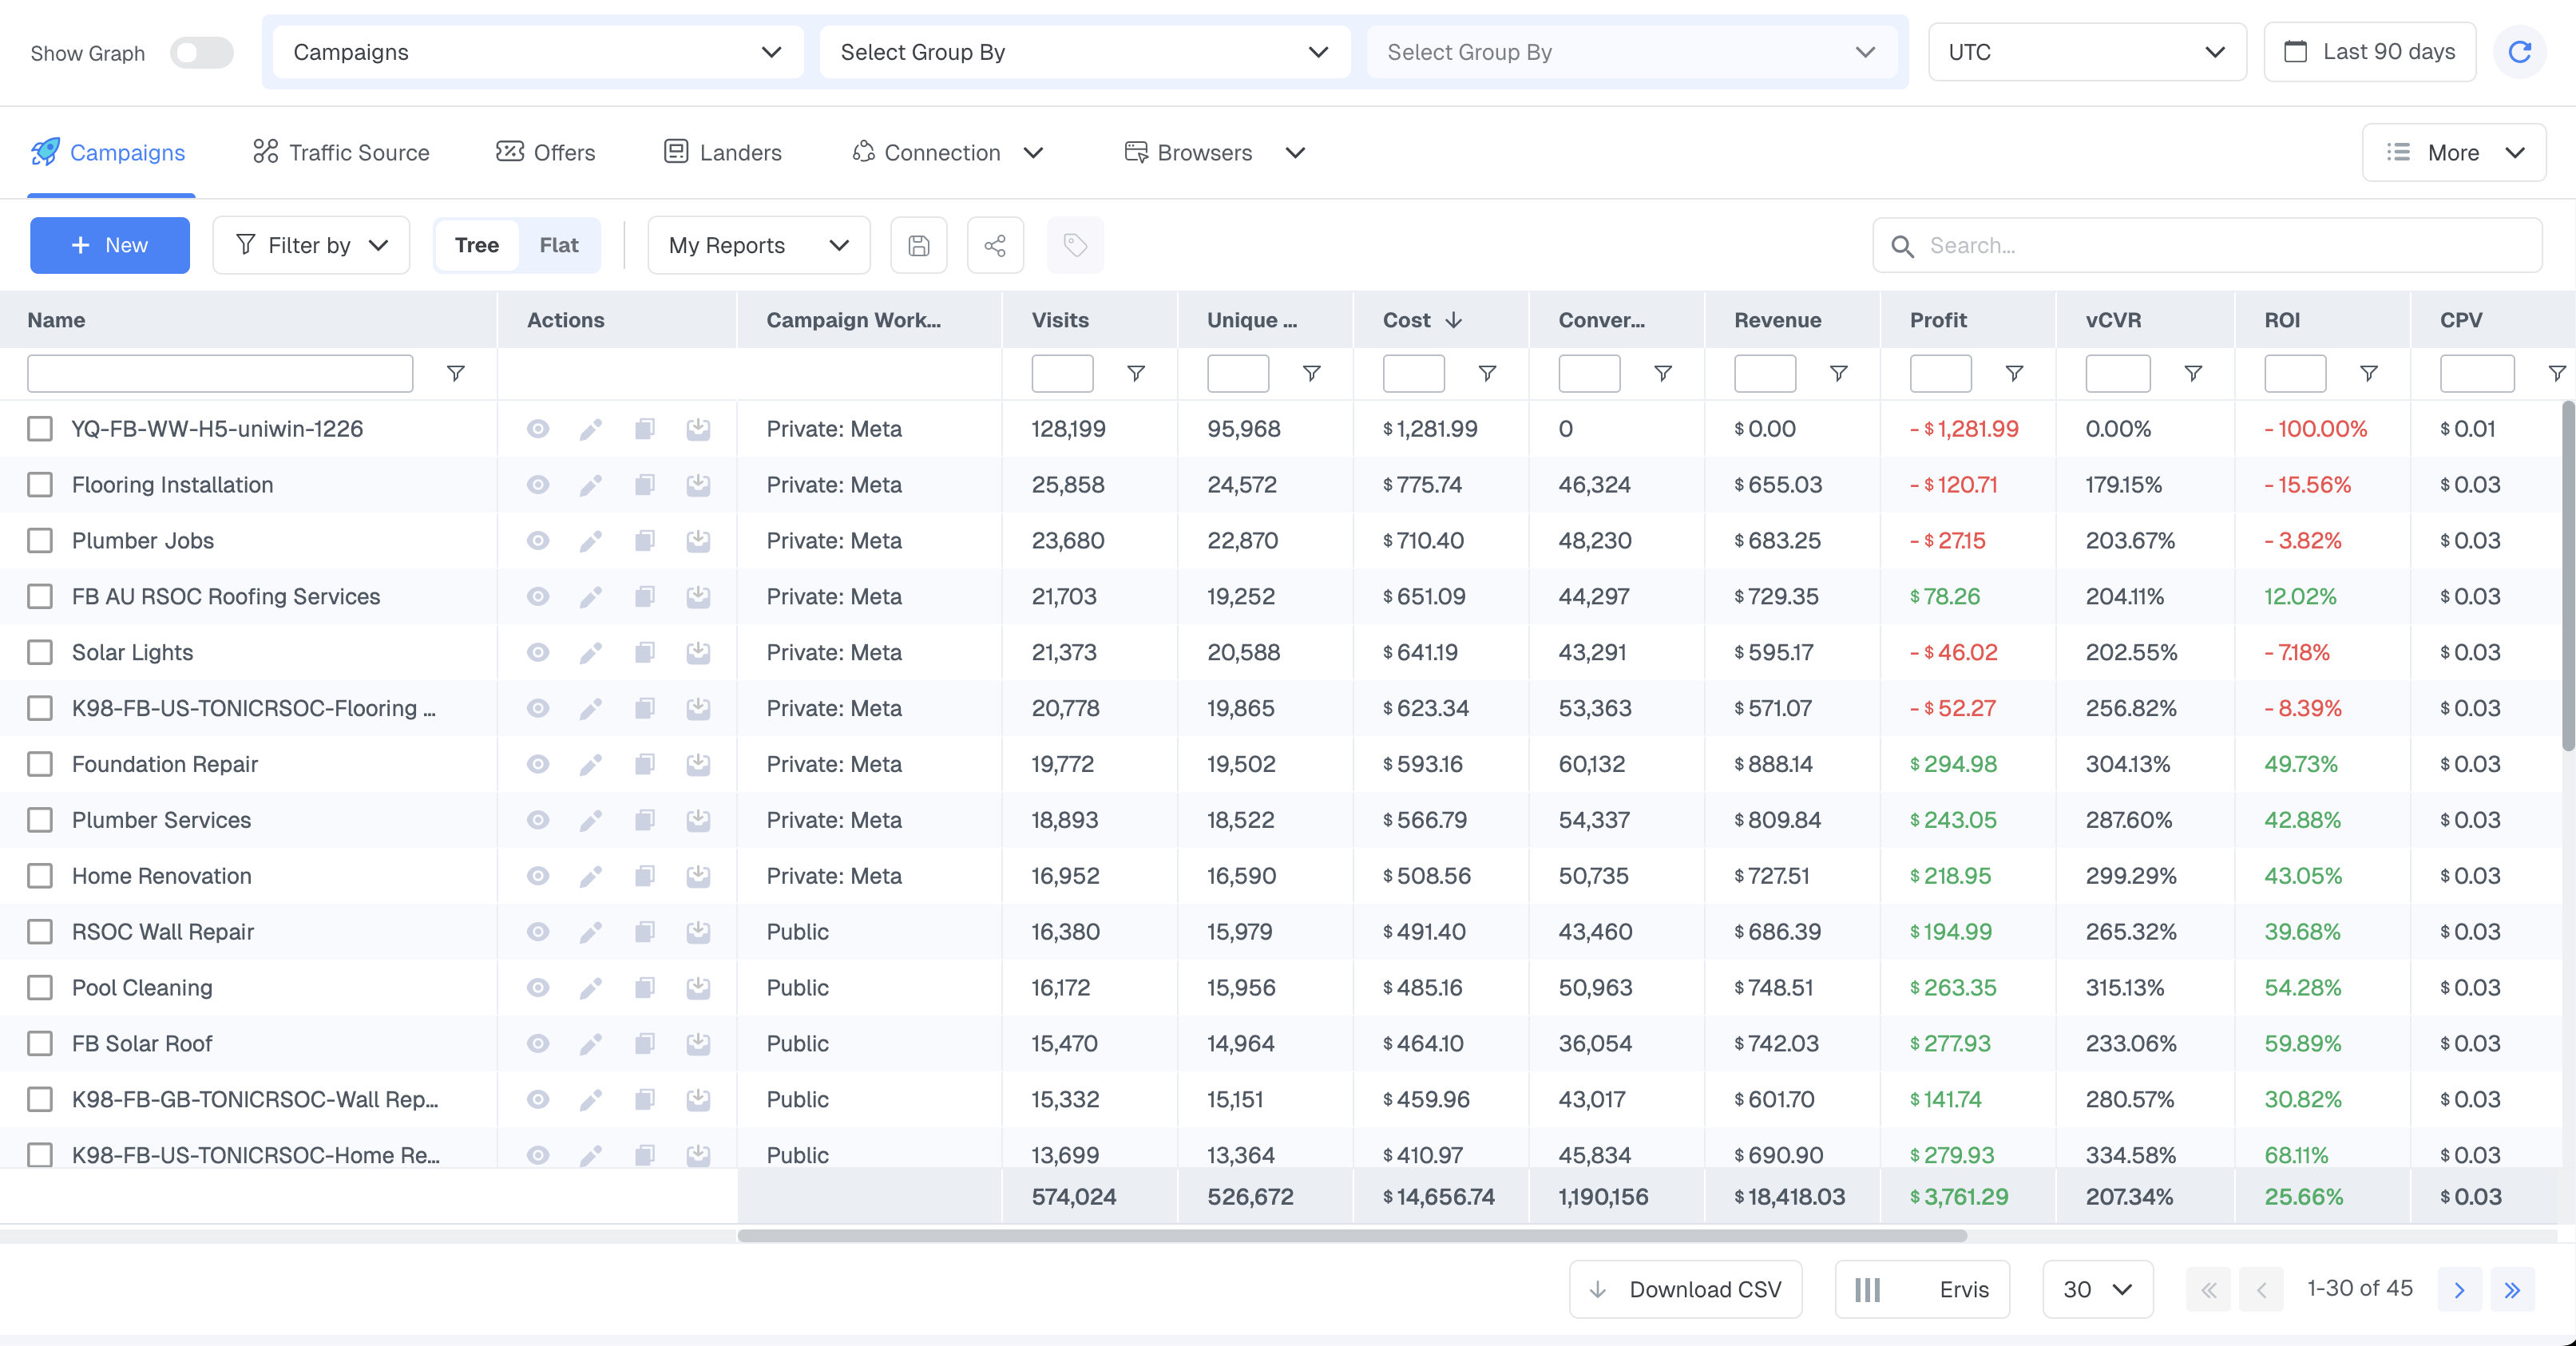The image size is (2576, 1346).
Task: Check the Flooring Installation checkbox
Action: point(40,485)
